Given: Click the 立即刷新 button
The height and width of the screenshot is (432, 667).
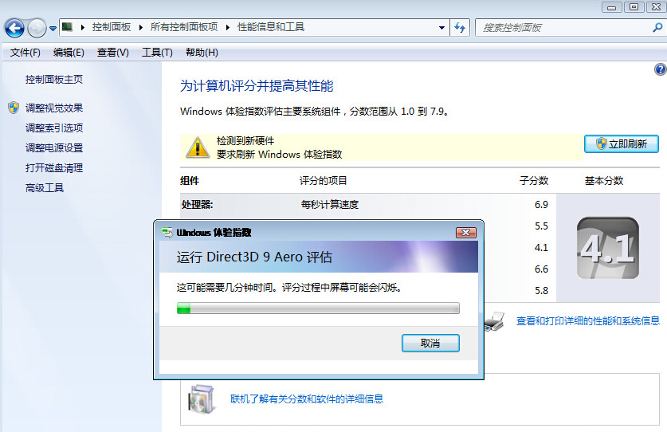Looking at the screenshot, I should click(621, 144).
